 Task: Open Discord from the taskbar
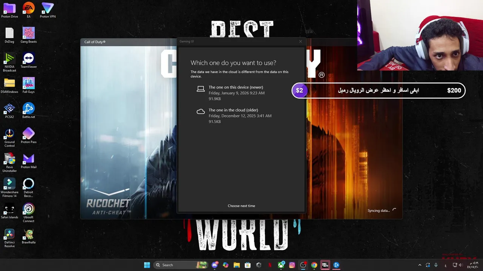pyautogui.click(x=215, y=265)
